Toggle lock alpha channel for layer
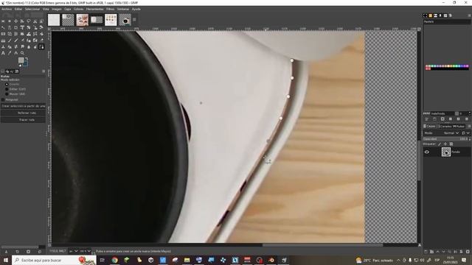 click(x=451, y=144)
